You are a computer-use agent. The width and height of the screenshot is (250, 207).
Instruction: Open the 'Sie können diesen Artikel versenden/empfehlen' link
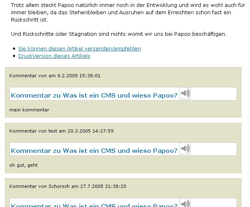point(79,48)
